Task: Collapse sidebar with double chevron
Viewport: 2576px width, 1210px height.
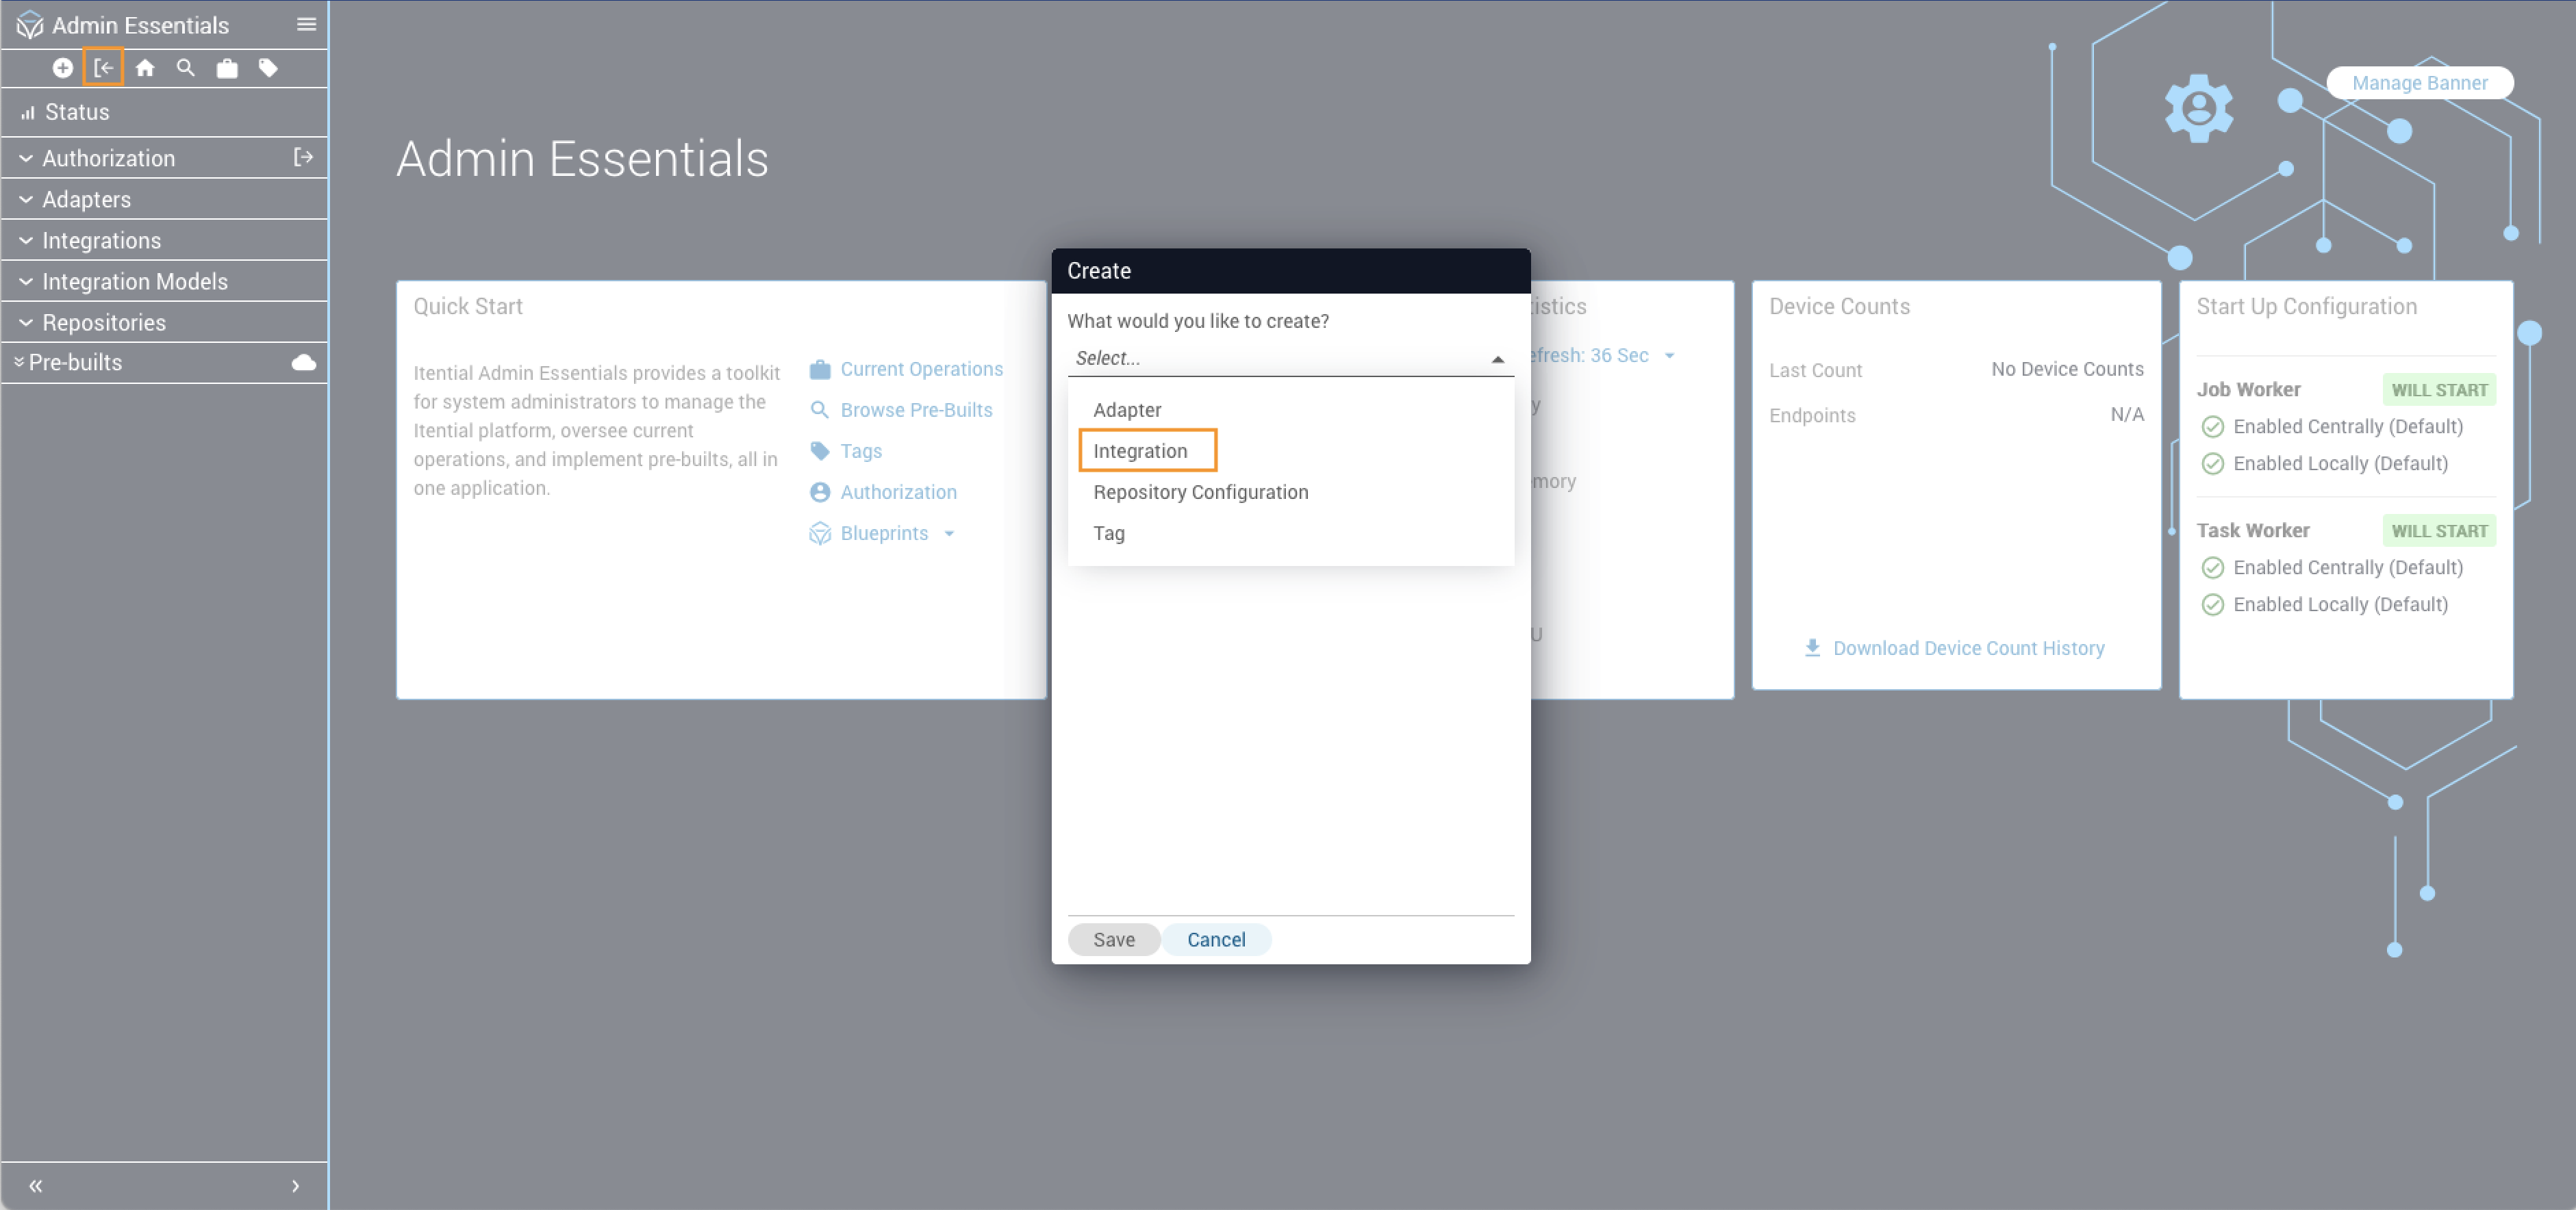Action: (36, 1186)
